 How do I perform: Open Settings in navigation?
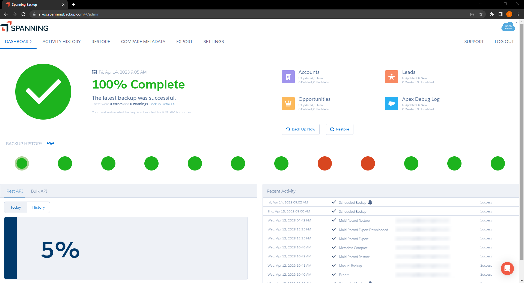(x=213, y=42)
